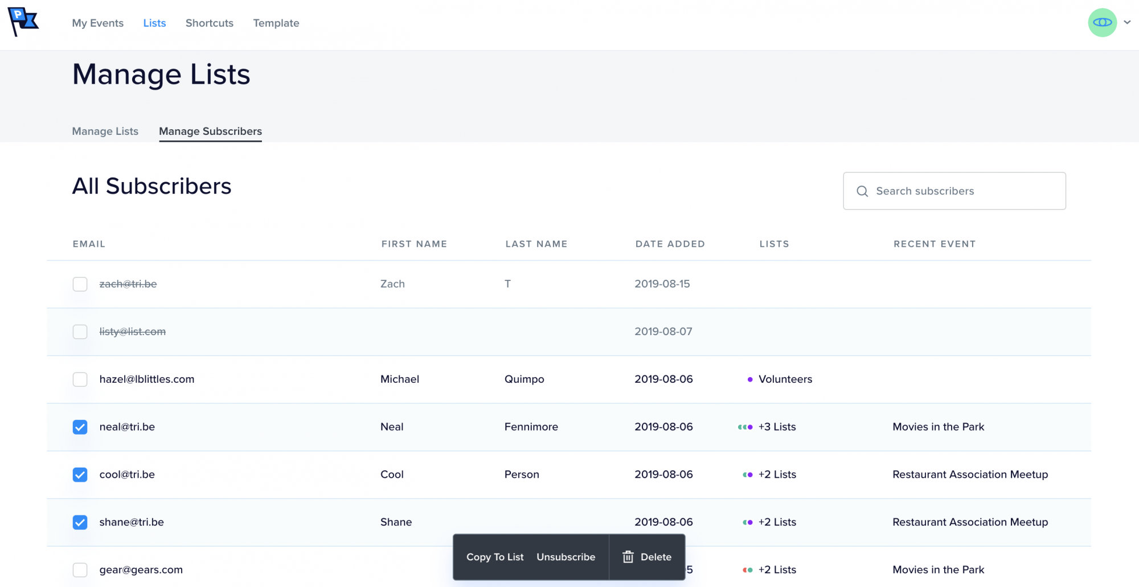Click the green avatar icon
This screenshot has width=1139, height=587.
click(1103, 22)
